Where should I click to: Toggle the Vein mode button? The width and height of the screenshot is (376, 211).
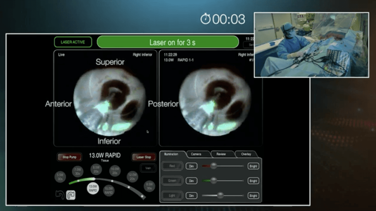(x=148, y=168)
